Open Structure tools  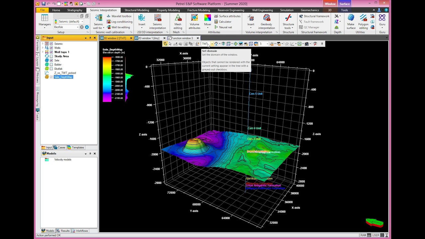coord(288,22)
